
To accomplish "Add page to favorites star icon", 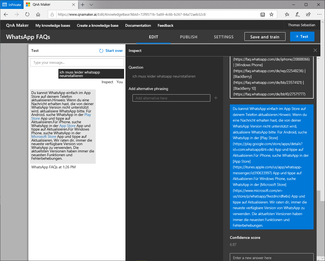I will click(x=271, y=14).
